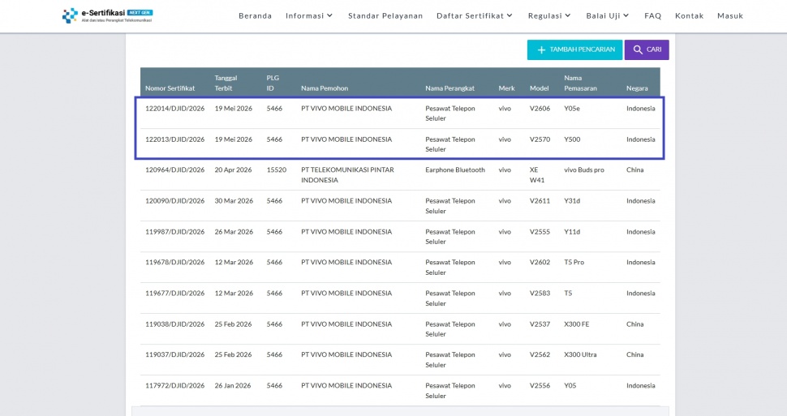787x416 pixels.
Task: Click the 30 Mar 2026 date cell
Action: (x=234, y=201)
